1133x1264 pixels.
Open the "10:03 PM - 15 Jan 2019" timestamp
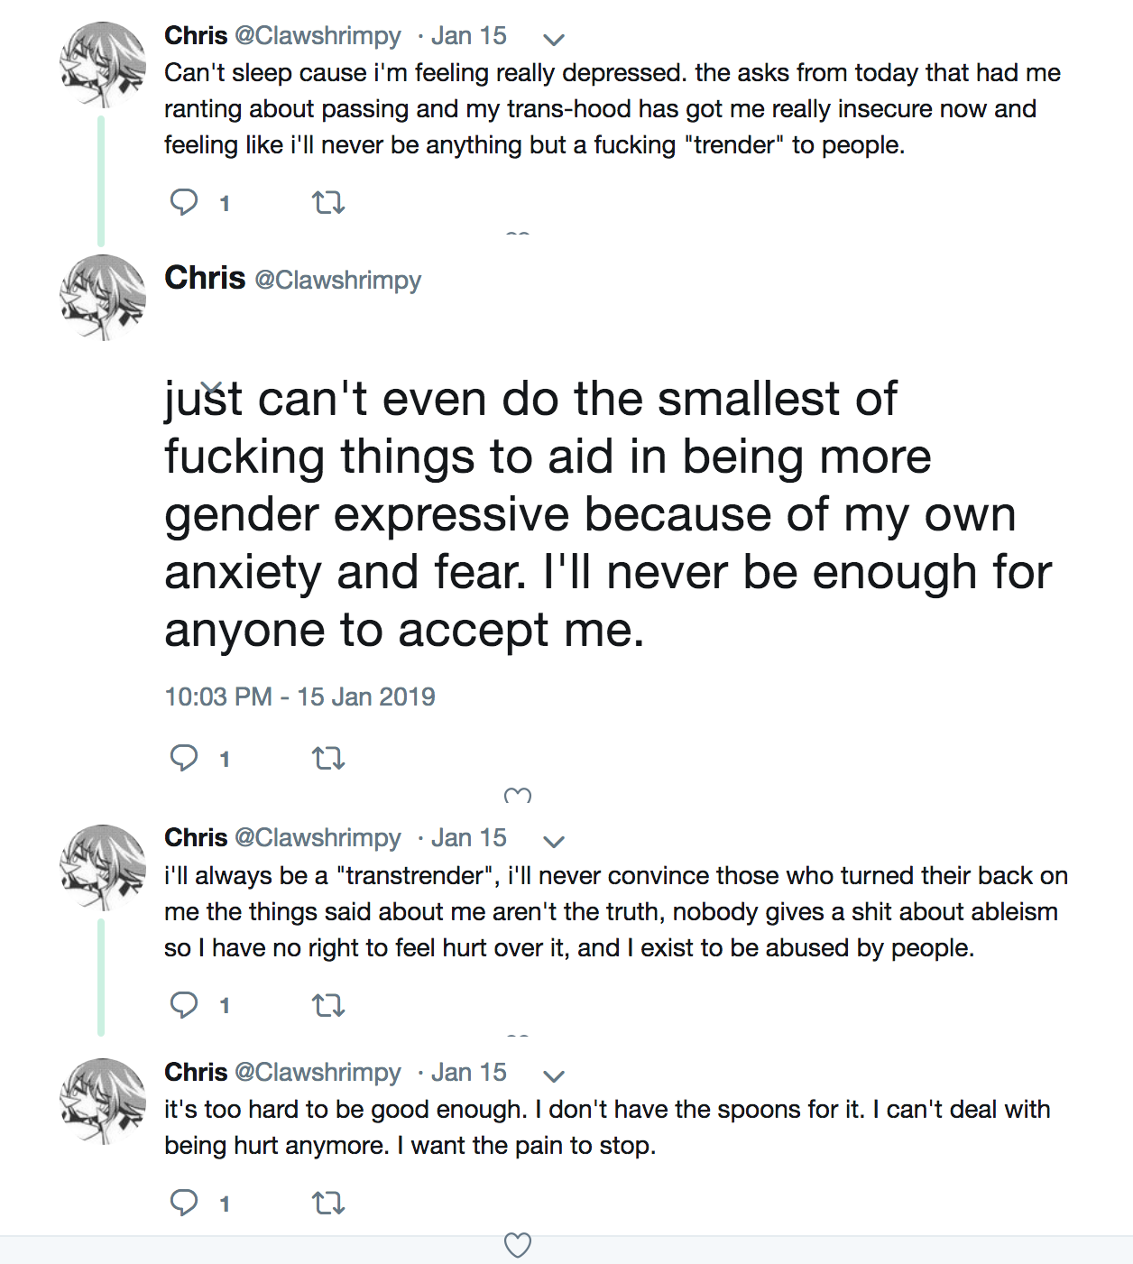coord(299,697)
